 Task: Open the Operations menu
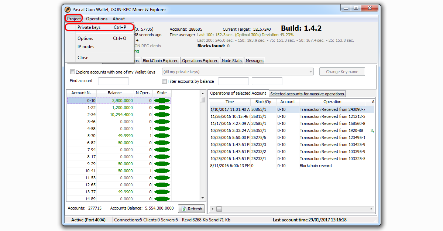[x=97, y=19]
